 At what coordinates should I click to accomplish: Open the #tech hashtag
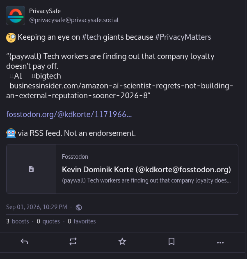coord(91,37)
